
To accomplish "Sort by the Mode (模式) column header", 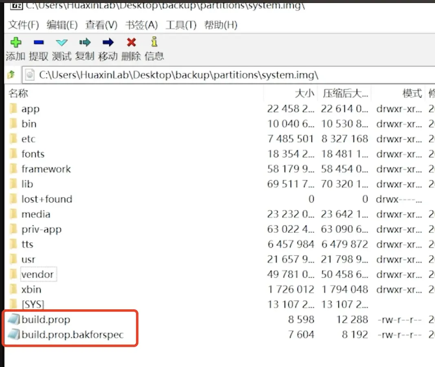I will 411,94.
